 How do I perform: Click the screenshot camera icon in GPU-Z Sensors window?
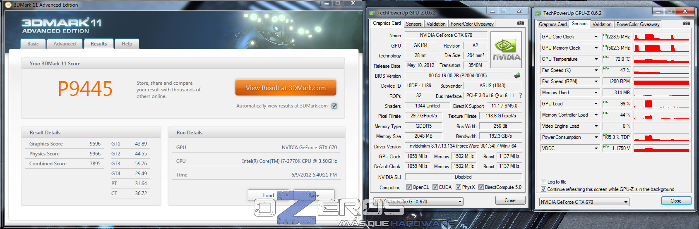[x=686, y=24]
